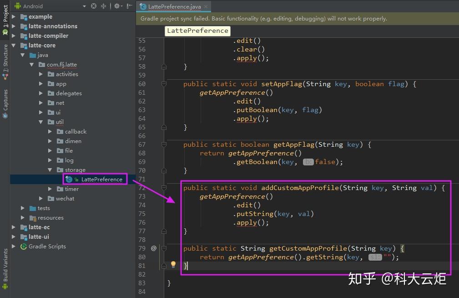
Task: Click the collapse-all icon in Project toolbar
Action: pos(103,6)
